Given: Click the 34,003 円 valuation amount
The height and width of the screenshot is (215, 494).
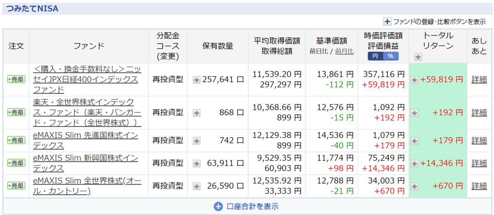Looking at the screenshot, I should (387, 181).
